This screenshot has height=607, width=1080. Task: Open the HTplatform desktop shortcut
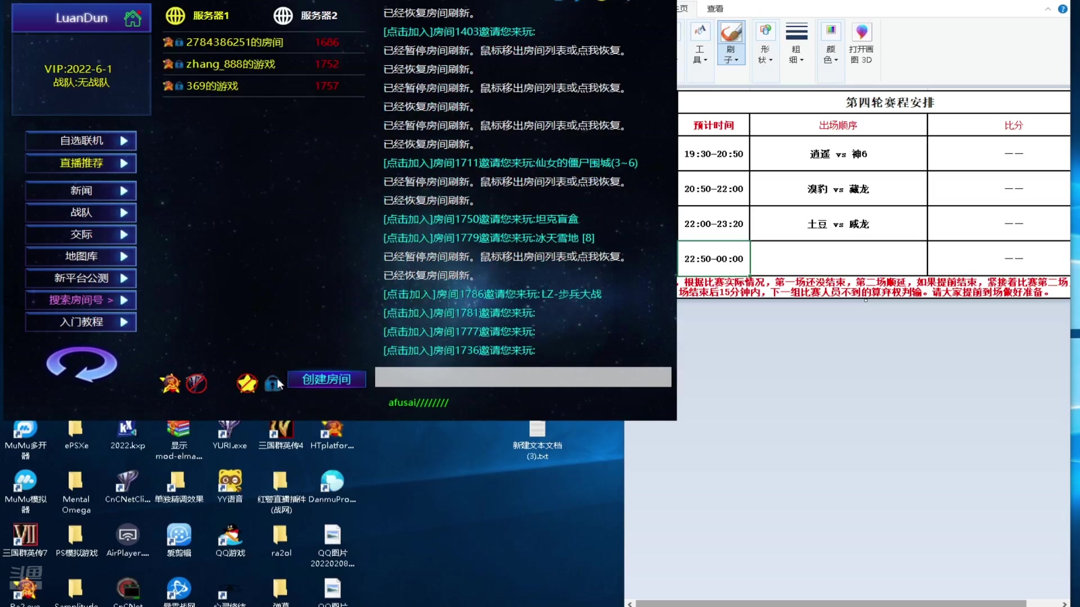click(332, 436)
